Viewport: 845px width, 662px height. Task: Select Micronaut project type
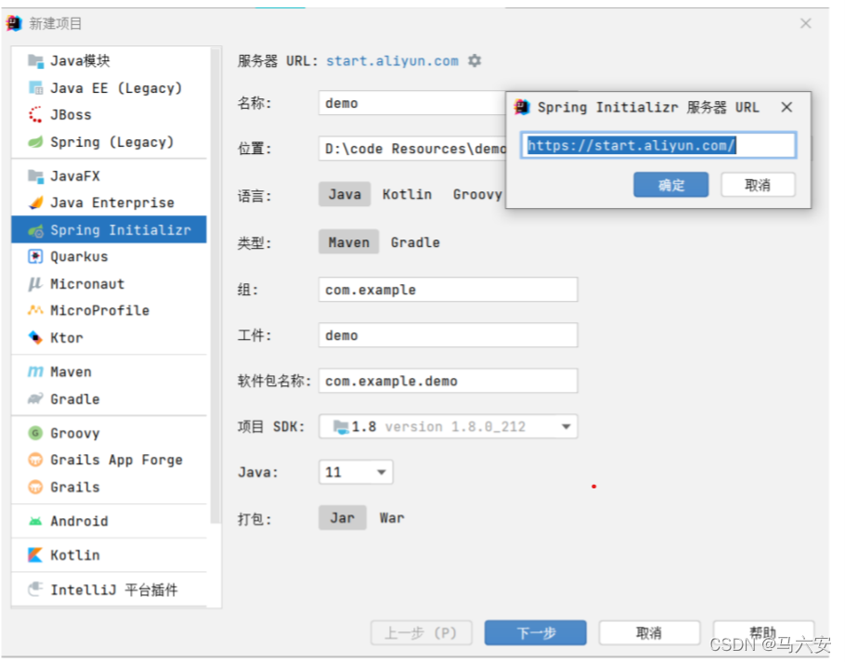tap(109, 284)
